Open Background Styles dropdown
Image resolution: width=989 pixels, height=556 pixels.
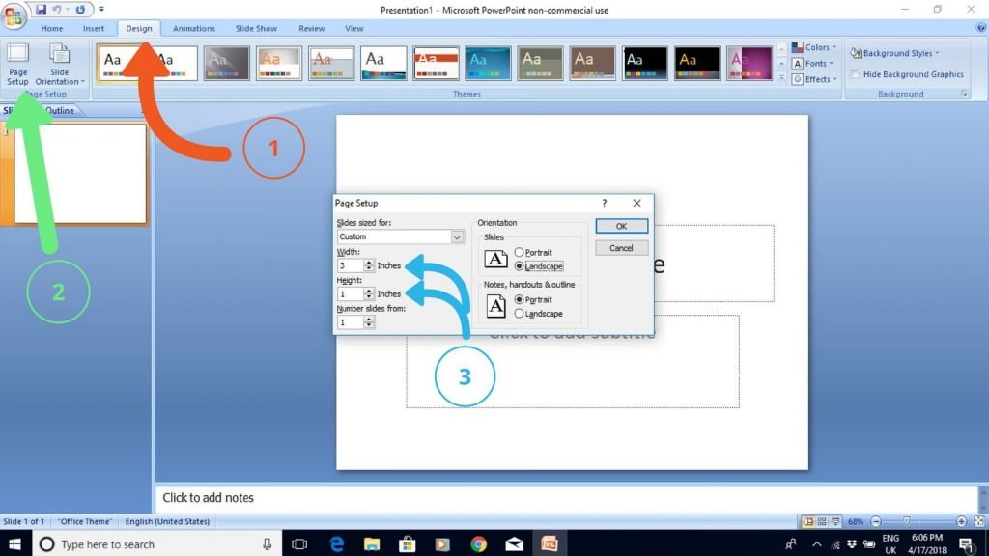point(894,53)
